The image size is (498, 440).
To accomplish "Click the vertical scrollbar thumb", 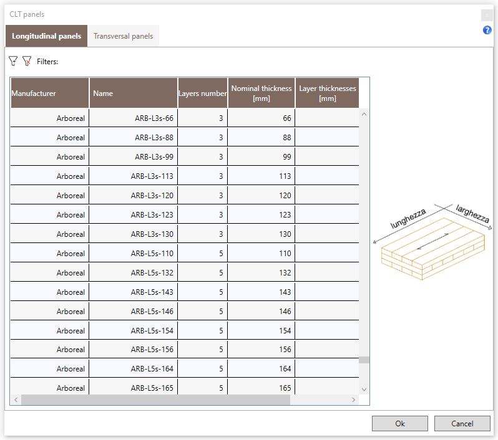I will 364,360.
